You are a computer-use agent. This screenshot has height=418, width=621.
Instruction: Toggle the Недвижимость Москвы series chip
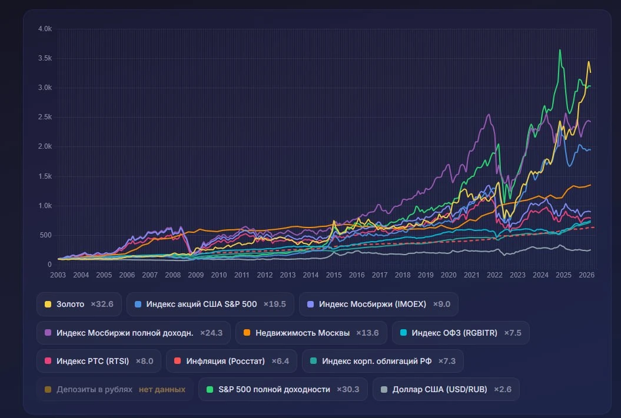[x=311, y=333]
